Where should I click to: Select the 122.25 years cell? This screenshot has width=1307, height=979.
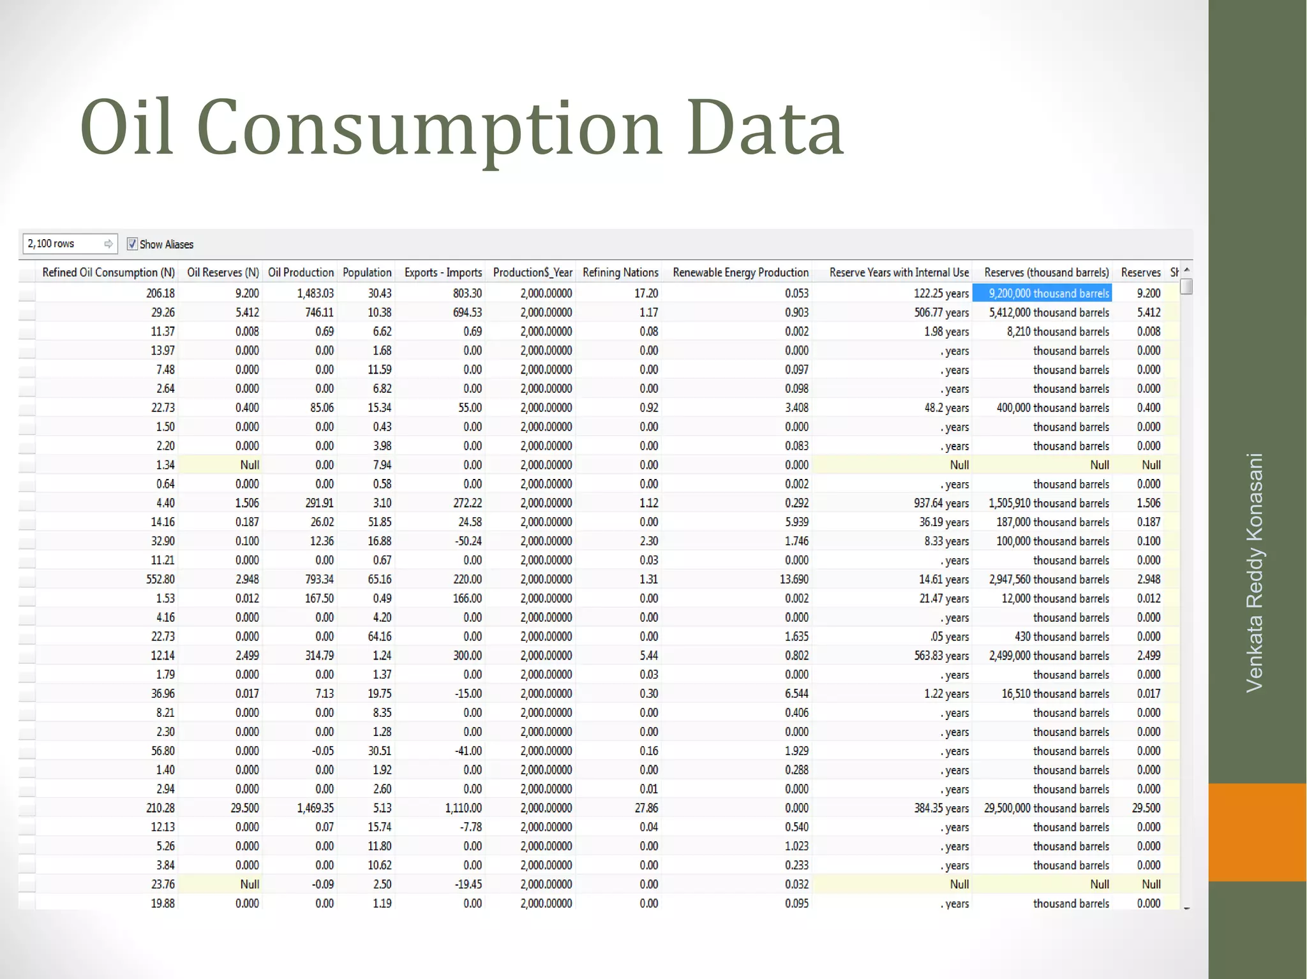coord(893,293)
